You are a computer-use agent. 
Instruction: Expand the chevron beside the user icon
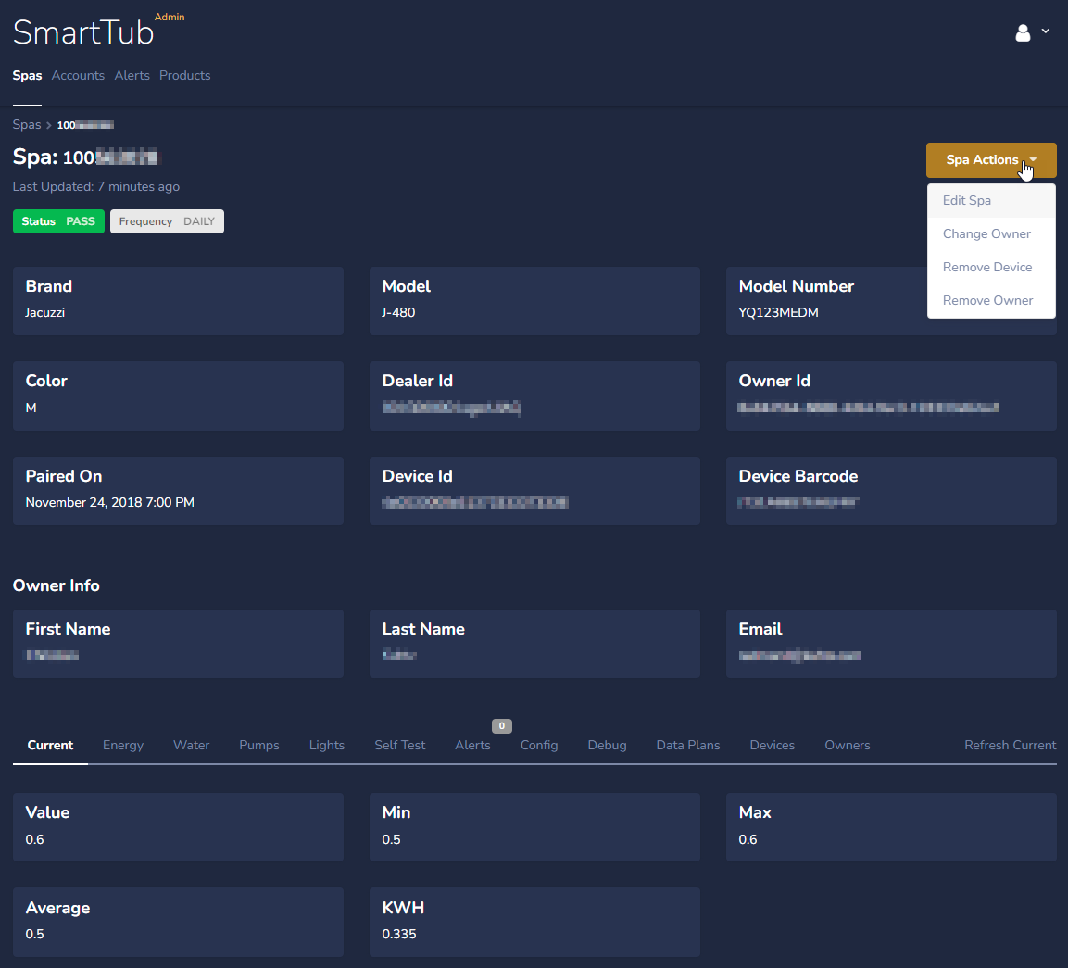(1046, 31)
